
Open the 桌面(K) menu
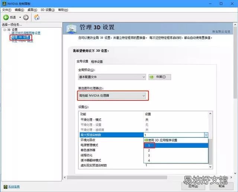coord(32,10)
